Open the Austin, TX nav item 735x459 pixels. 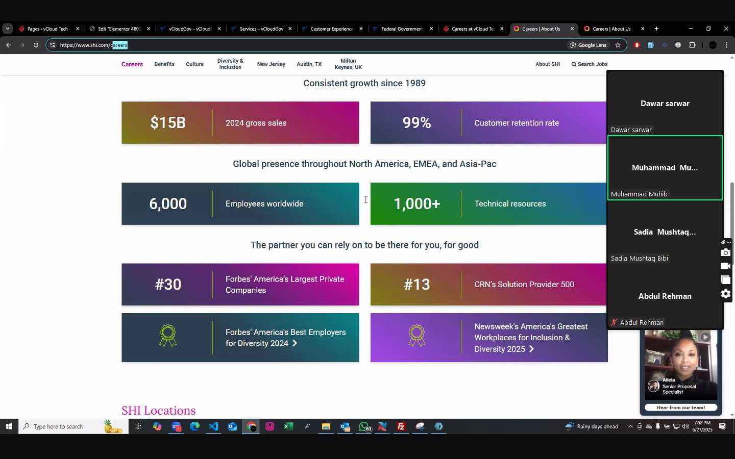pyautogui.click(x=309, y=64)
